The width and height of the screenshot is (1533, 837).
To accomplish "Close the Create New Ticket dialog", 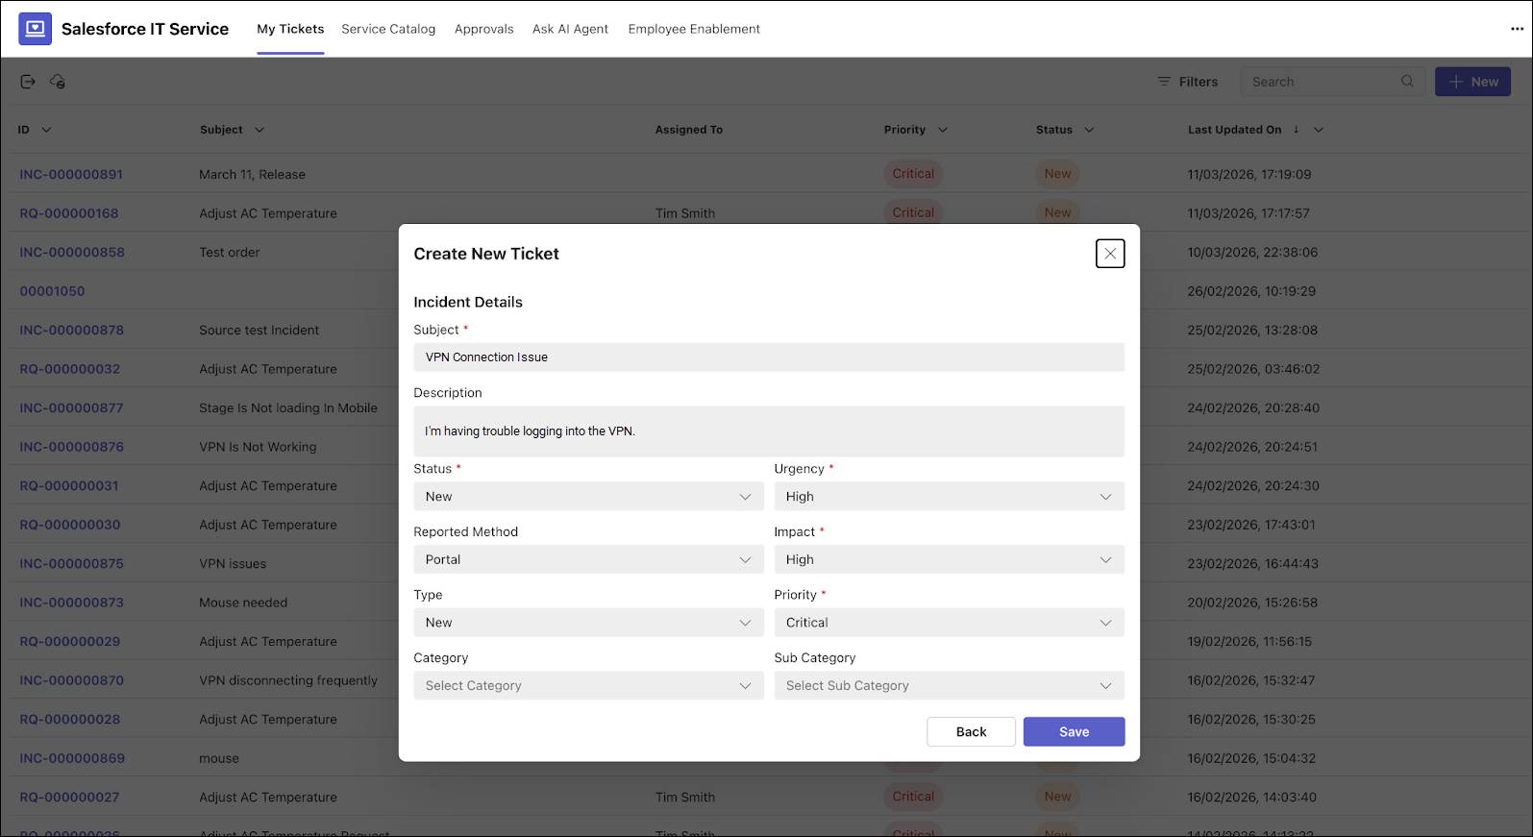I will (1110, 254).
